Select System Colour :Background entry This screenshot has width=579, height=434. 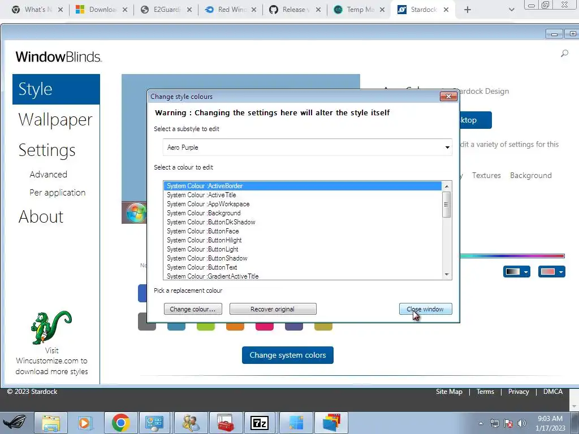point(303,213)
